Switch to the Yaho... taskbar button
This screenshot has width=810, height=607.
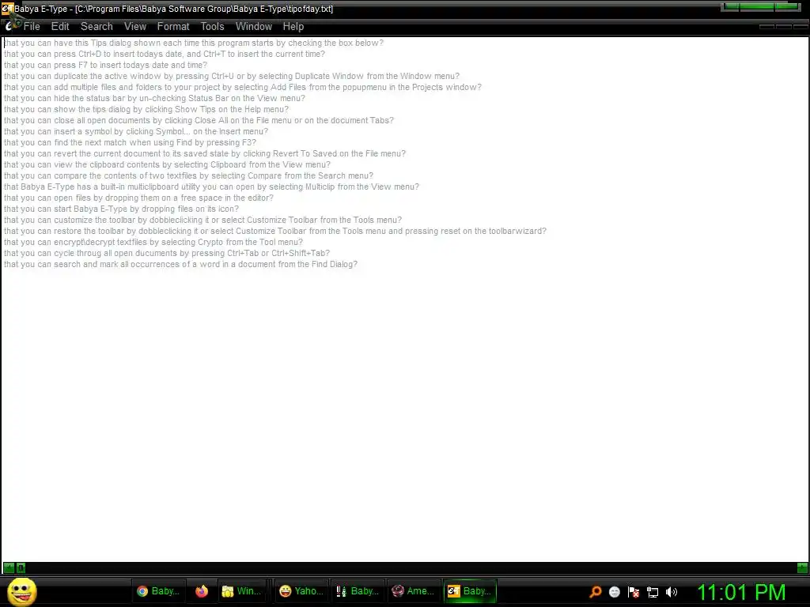301,591
